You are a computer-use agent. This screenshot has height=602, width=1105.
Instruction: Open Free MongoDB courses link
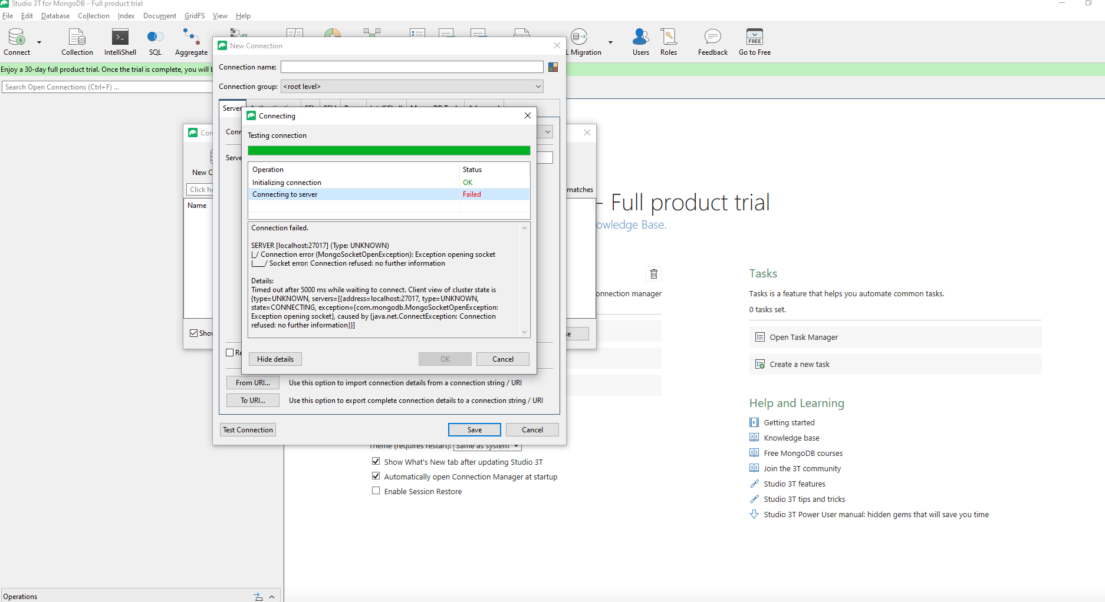coord(803,453)
